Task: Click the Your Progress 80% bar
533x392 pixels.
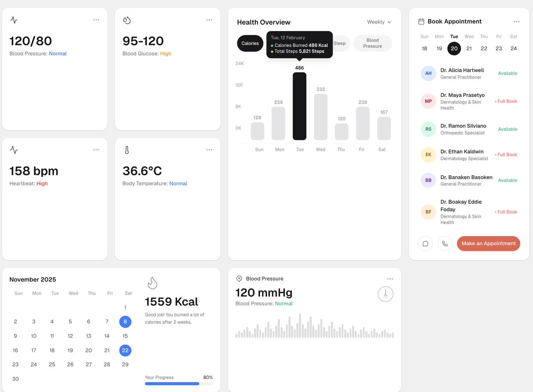Action: point(179,384)
